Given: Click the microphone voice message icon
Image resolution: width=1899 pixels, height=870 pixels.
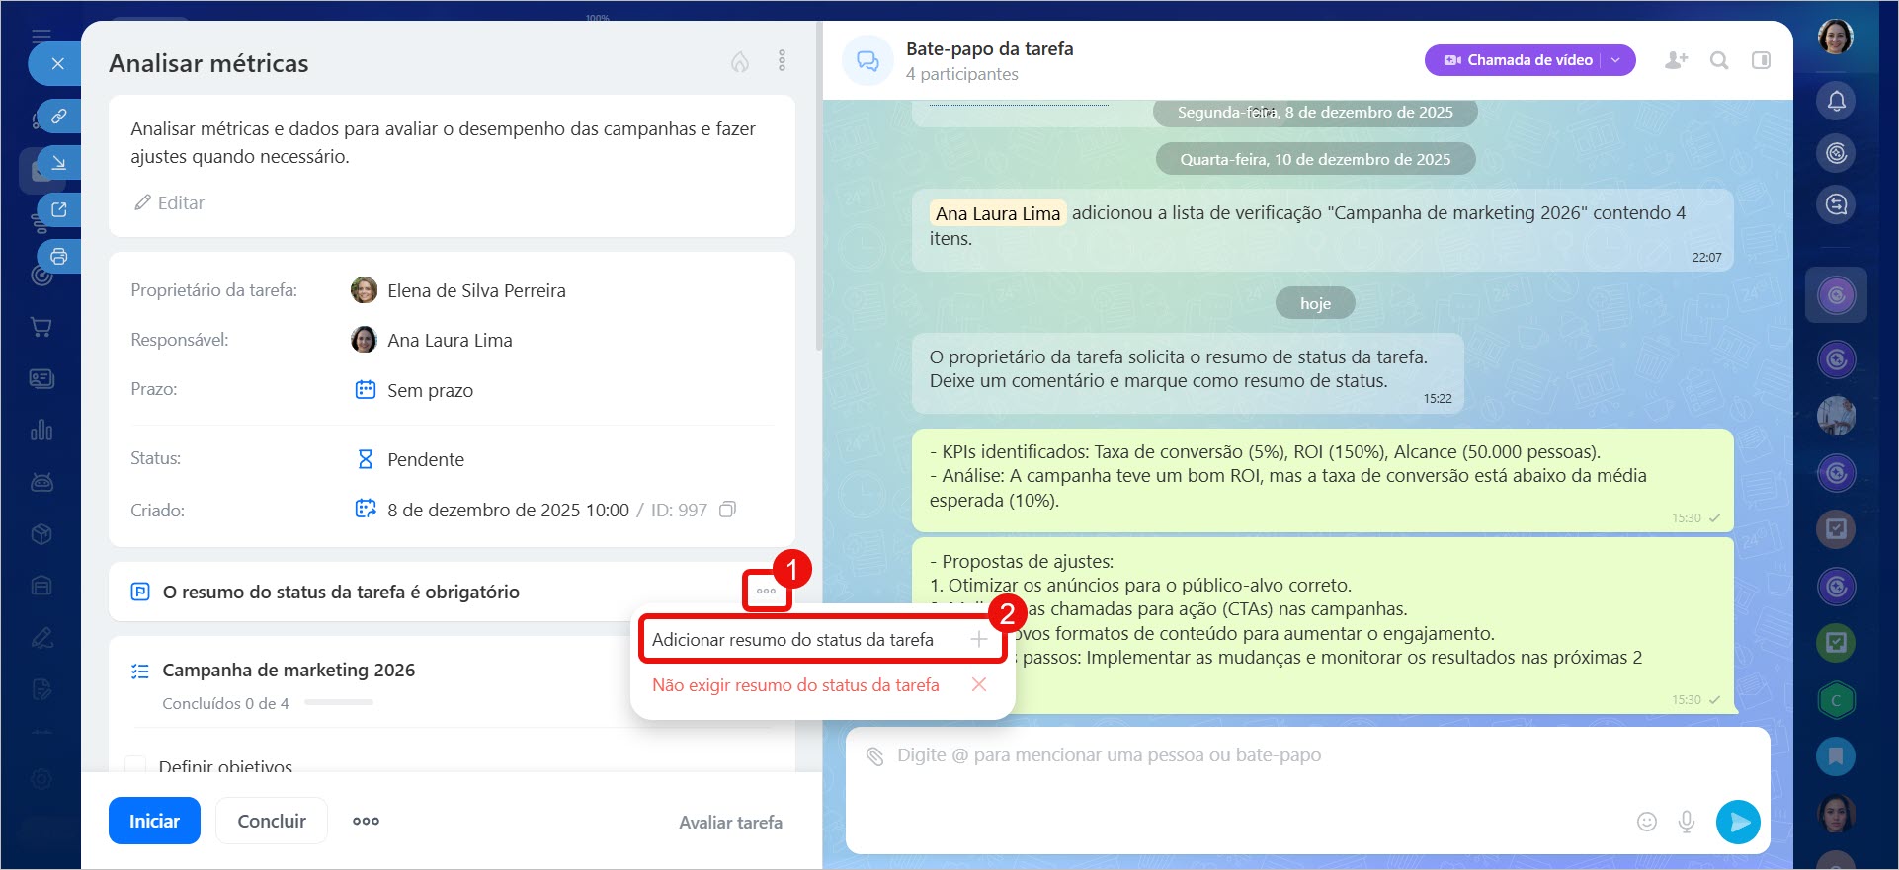Looking at the screenshot, I should click(1687, 822).
